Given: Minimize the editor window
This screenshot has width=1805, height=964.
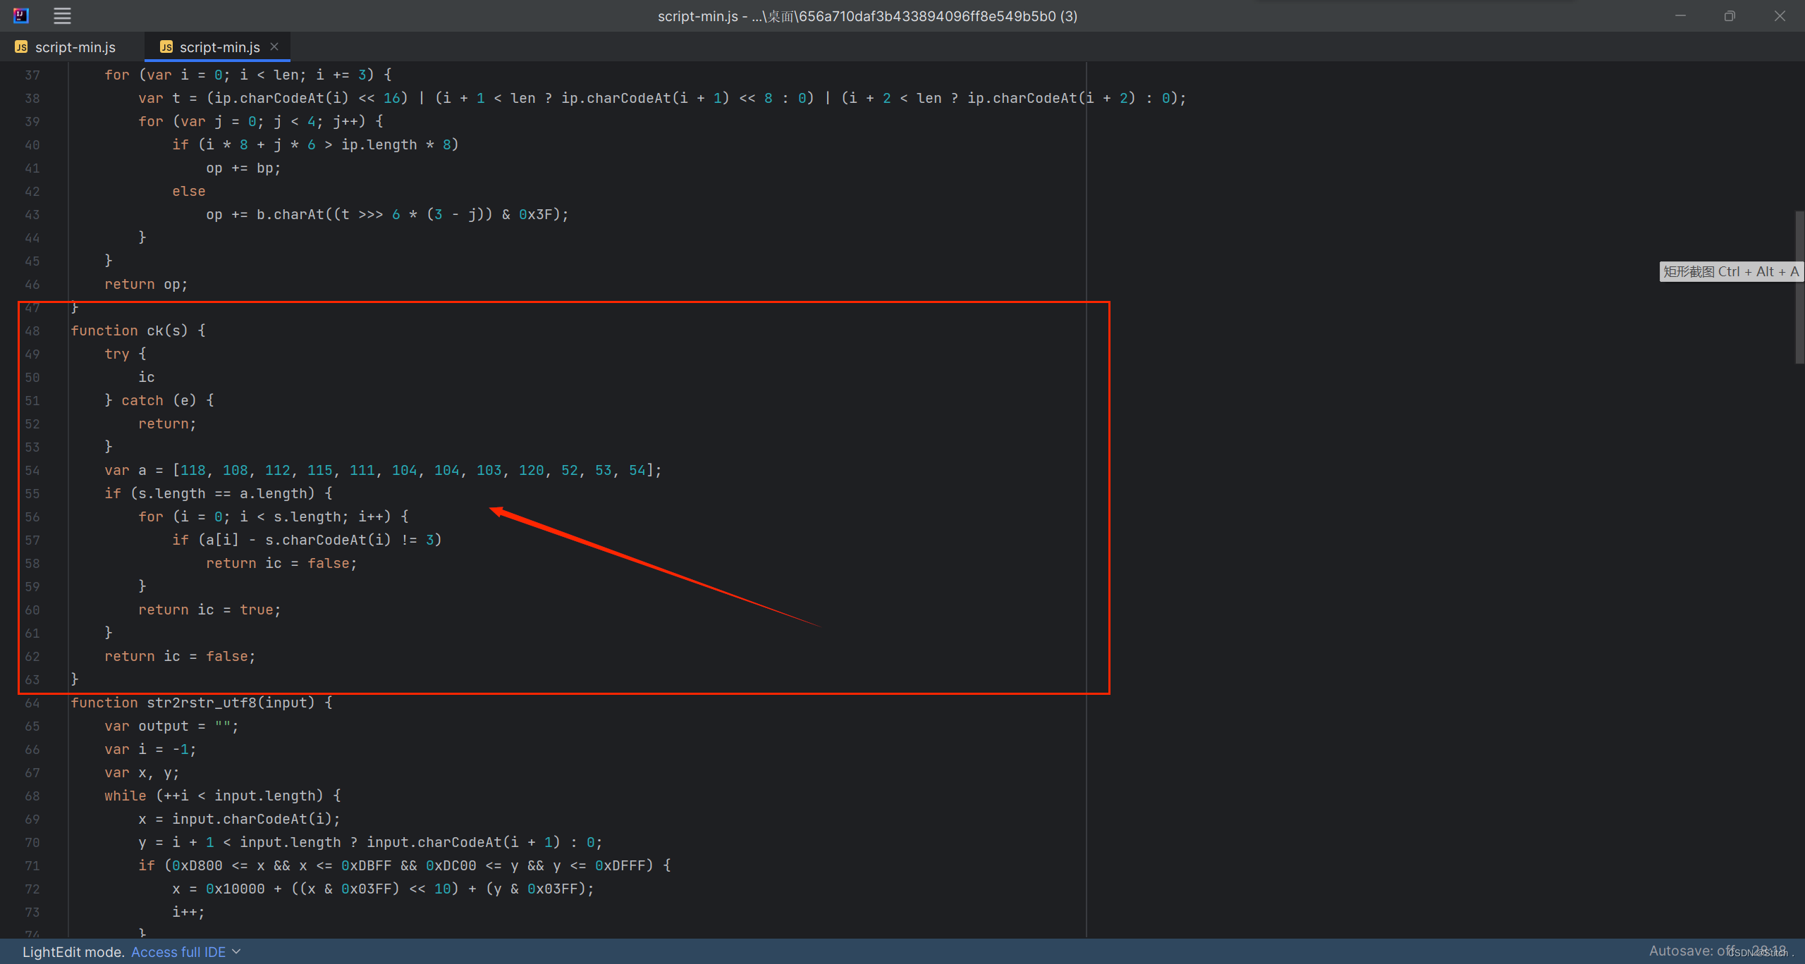Looking at the screenshot, I should pyautogui.click(x=1680, y=16).
